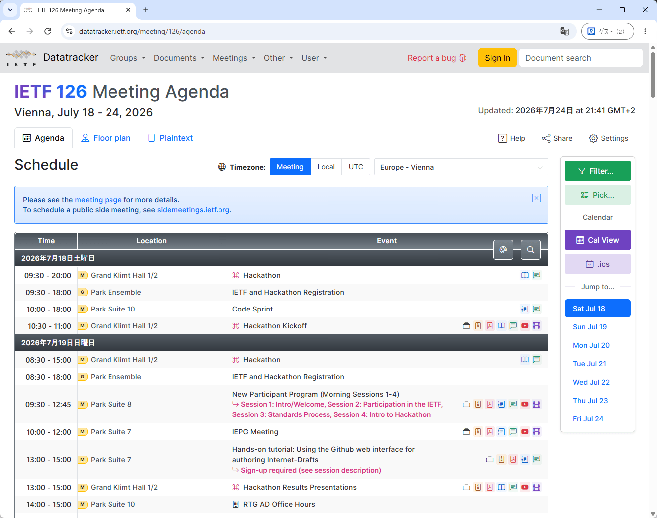This screenshot has width=657, height=518.
Task: Set timezone to UTC
Action: [356, 167]
